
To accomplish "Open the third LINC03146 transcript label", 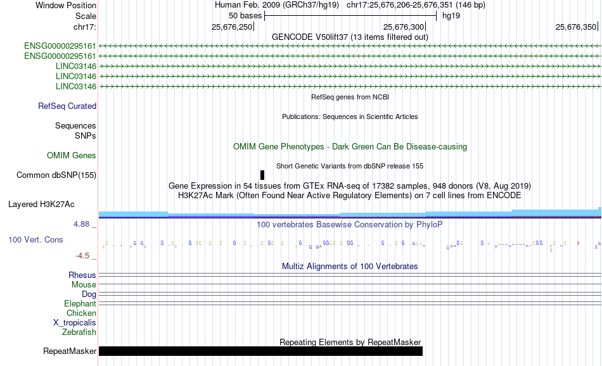I will (76, 86).
